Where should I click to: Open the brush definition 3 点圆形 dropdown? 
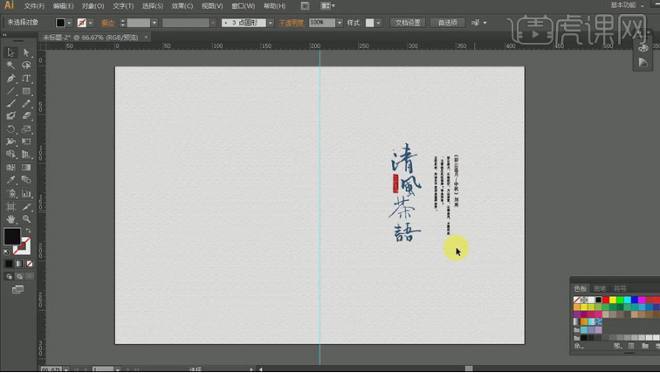(270, 23)
